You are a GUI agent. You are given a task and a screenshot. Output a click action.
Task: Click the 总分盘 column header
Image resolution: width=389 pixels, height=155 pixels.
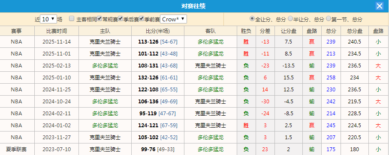355,31
